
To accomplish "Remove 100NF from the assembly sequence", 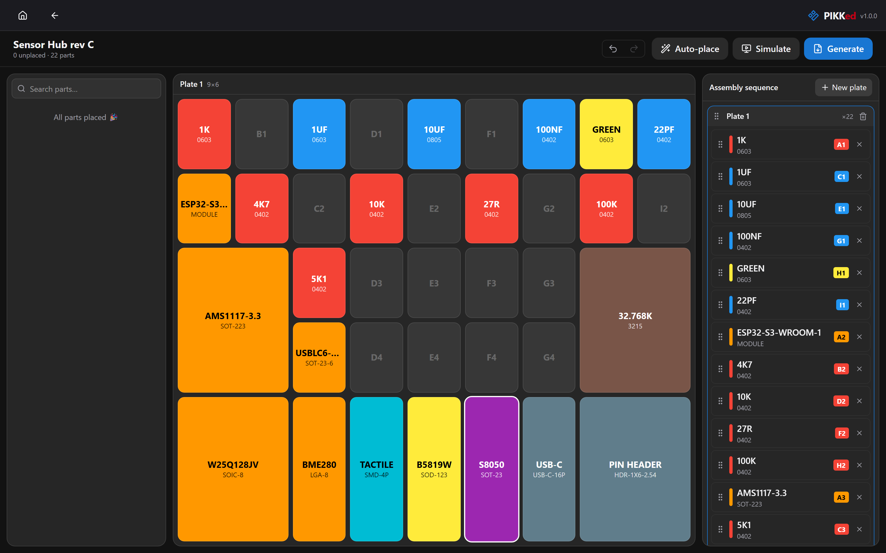I will tap(859, 241).
